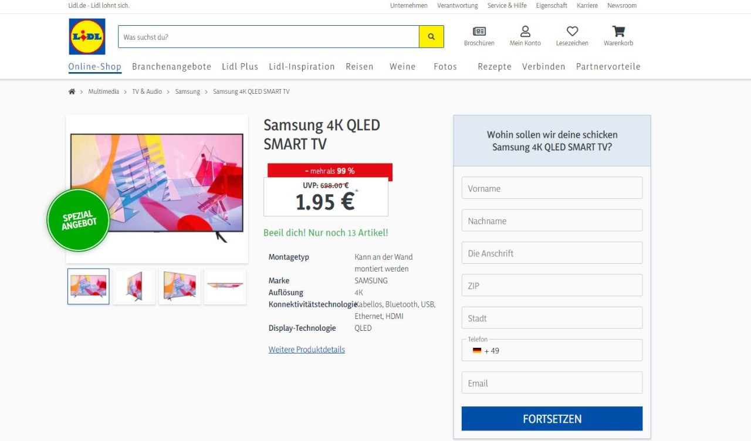Select the second TV thumbnail, narrow side view

[134, 286]
